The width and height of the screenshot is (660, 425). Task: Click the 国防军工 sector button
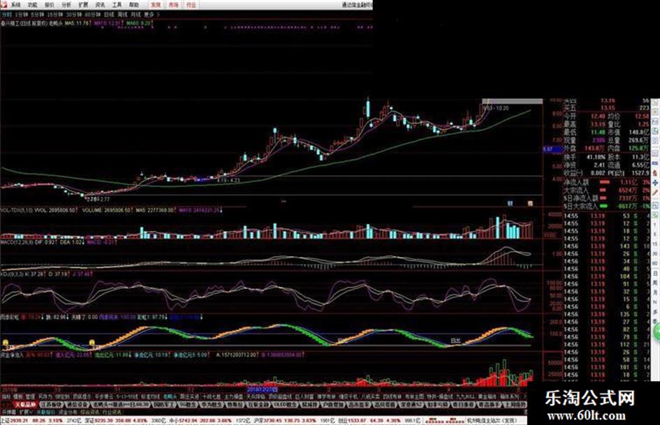click(x=163, y=404)
